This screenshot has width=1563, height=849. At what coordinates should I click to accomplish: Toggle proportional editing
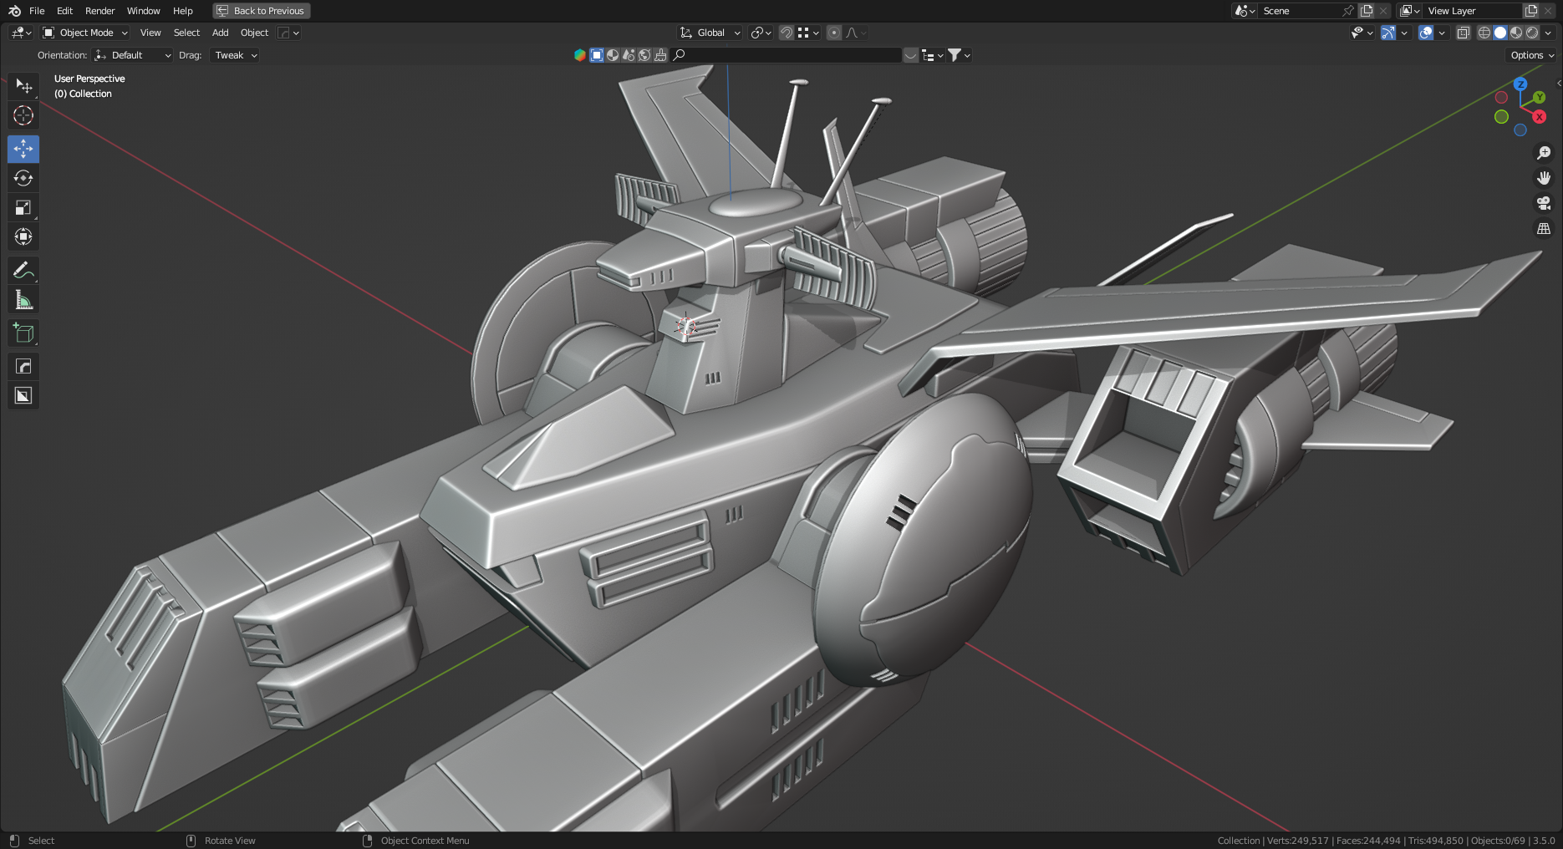[833, 33]
